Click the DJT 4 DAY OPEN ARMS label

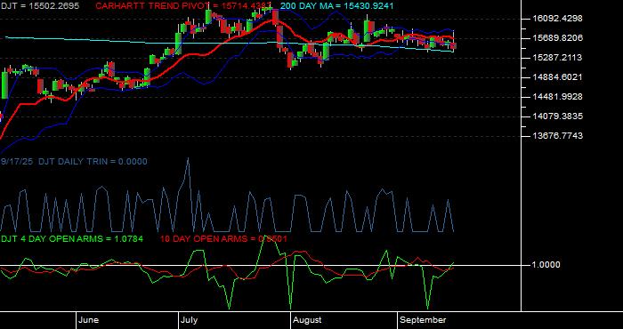[x=71, y=239]
